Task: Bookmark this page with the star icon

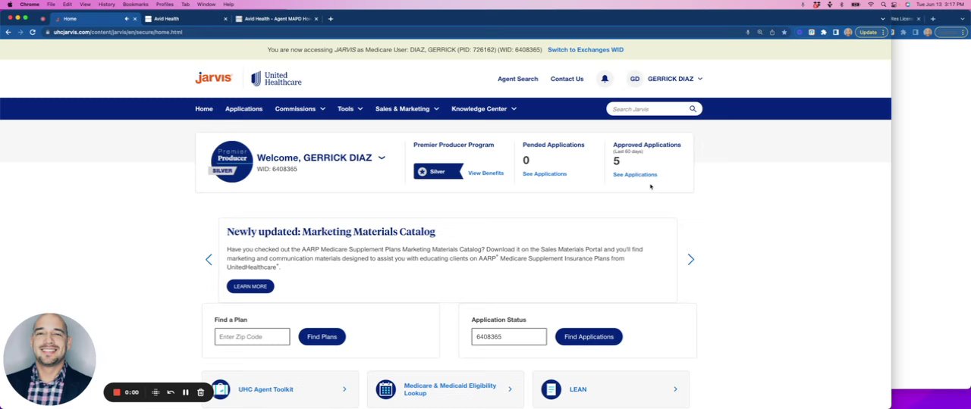Action: point(784,33)
